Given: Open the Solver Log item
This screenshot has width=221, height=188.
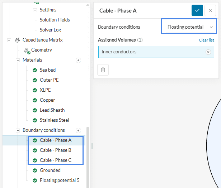Looking at the screenshot, I should coord(50,30).
